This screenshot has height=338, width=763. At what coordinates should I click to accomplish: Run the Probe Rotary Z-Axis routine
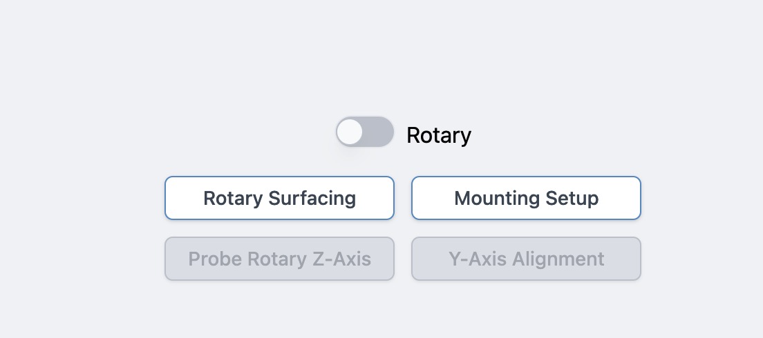[x=279, y=259]
